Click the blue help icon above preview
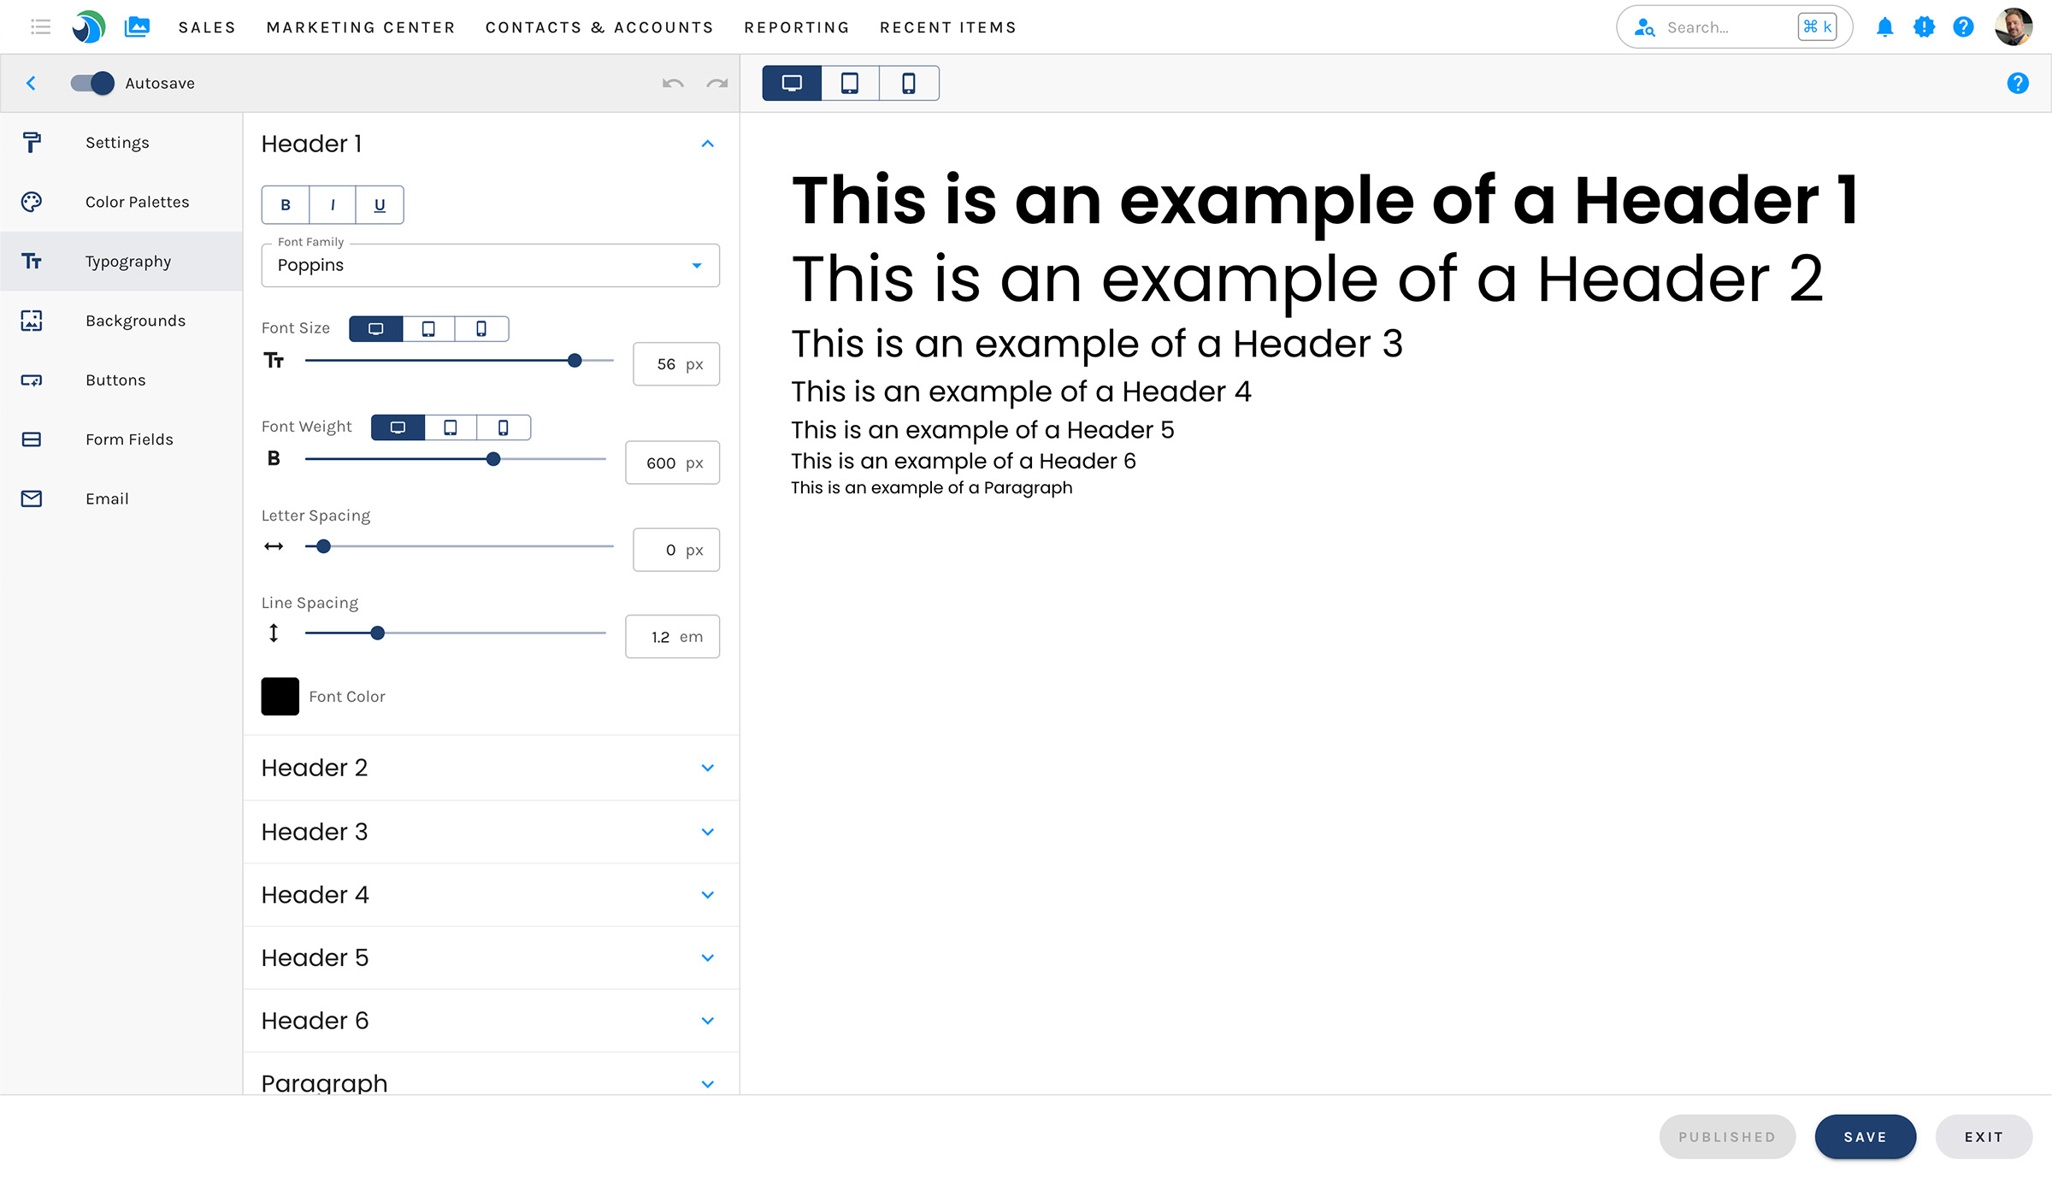 point(2017,83)
